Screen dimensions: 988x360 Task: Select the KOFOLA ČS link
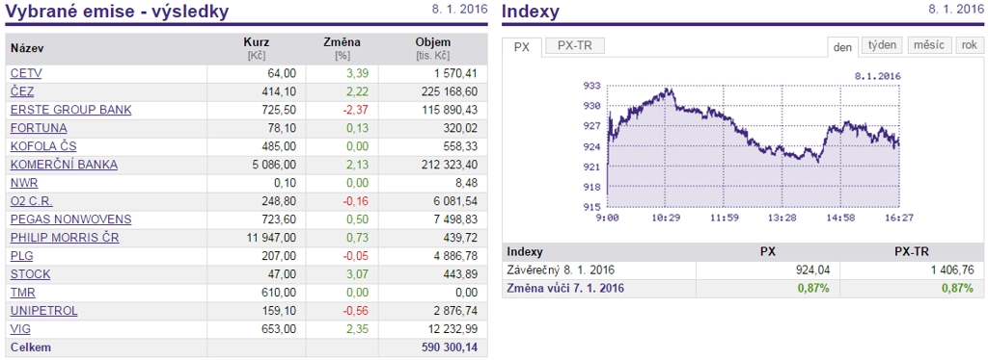[x=43, y=146]
